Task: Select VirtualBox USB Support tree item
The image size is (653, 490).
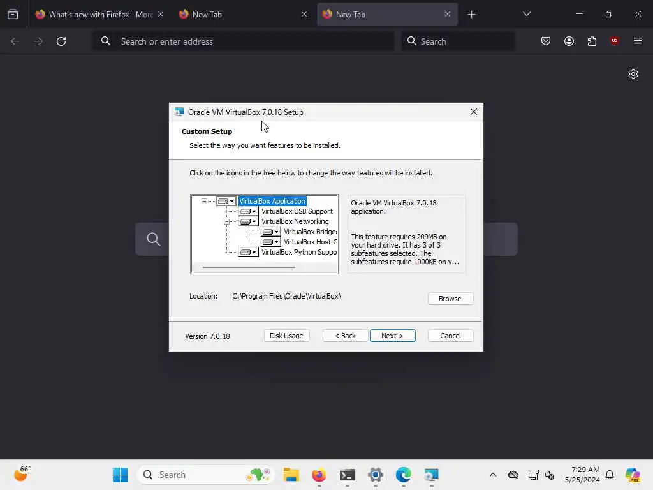Action: tap(297, 212)
